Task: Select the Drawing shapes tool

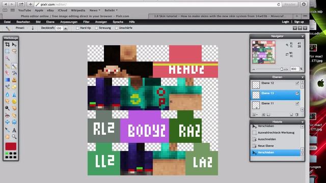Action: (x=14, y=87)
